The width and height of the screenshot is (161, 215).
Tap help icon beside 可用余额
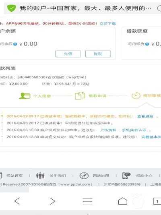(15, 44)
